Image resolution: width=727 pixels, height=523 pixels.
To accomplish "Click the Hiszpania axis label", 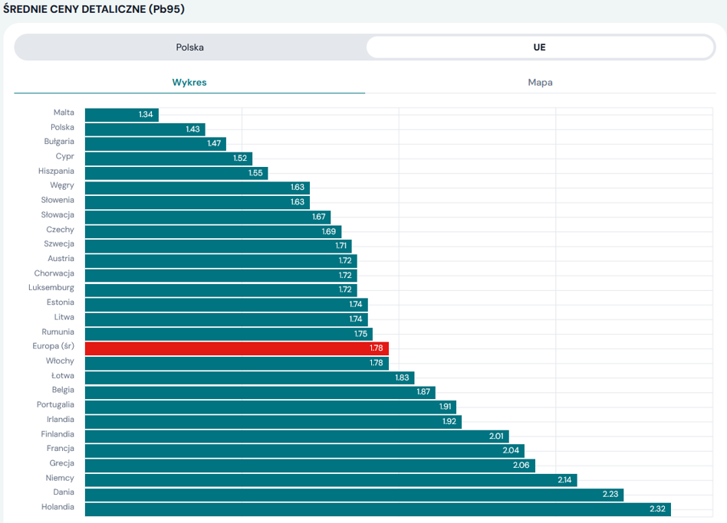I will pos(56,172).
